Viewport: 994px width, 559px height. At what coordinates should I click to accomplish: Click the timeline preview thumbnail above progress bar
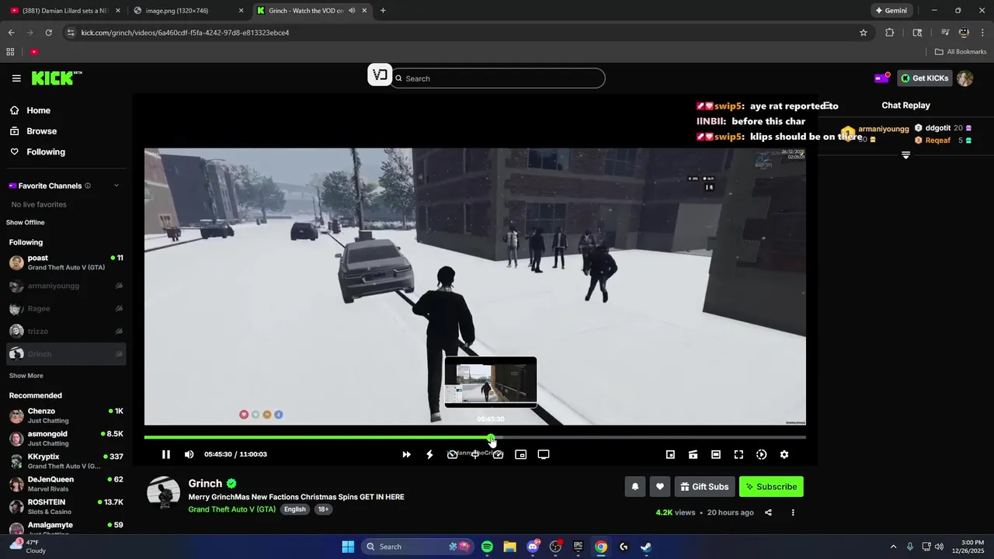coord(490,382)
